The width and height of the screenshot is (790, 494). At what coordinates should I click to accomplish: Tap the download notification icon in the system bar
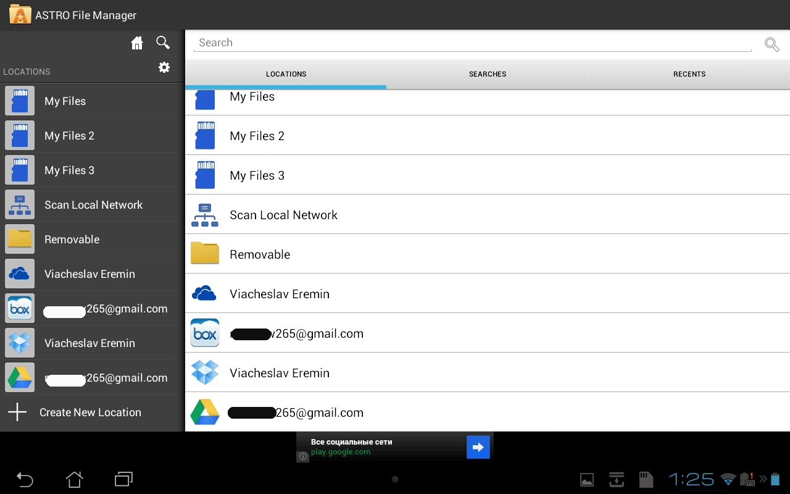coord(617,479)
